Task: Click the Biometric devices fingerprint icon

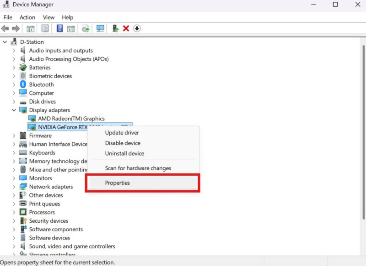Action: (23, 76)
